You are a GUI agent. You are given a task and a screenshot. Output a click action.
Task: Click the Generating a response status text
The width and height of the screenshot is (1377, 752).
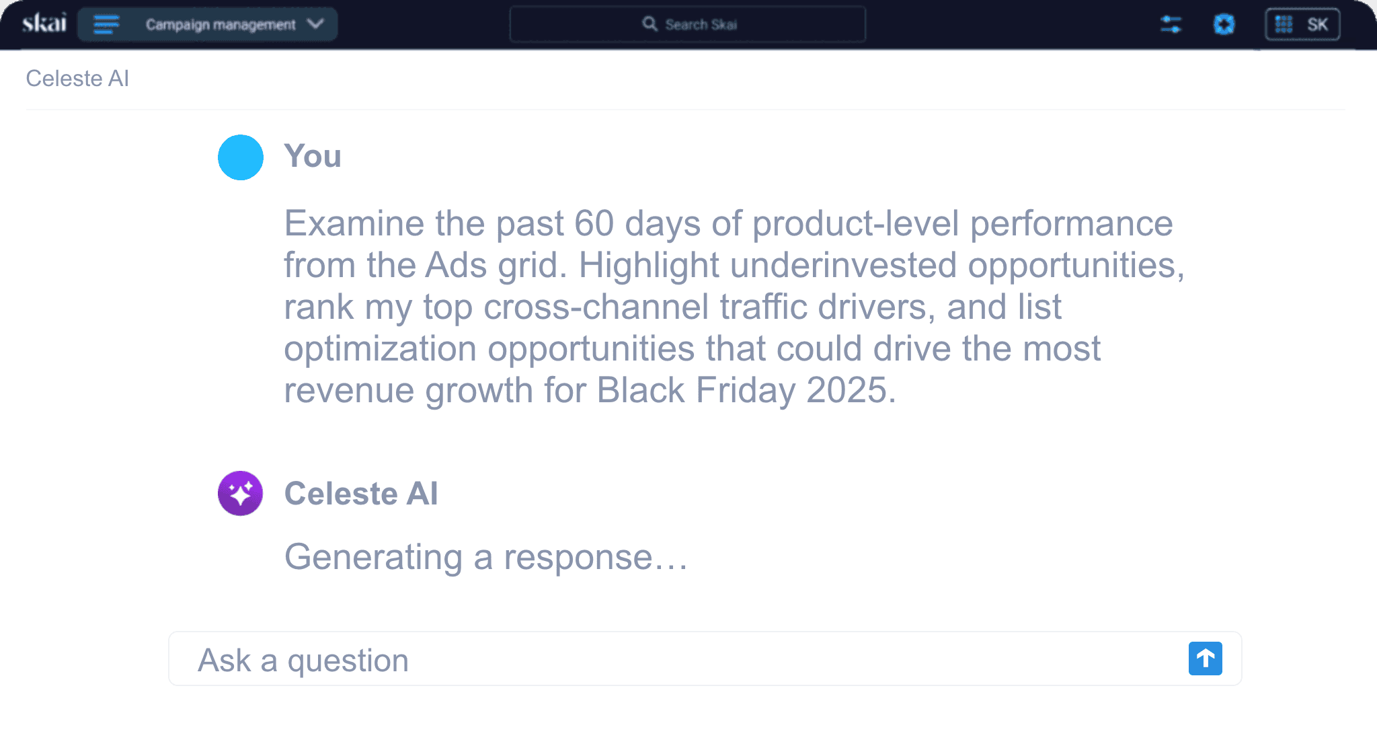[x=485, y=556]
